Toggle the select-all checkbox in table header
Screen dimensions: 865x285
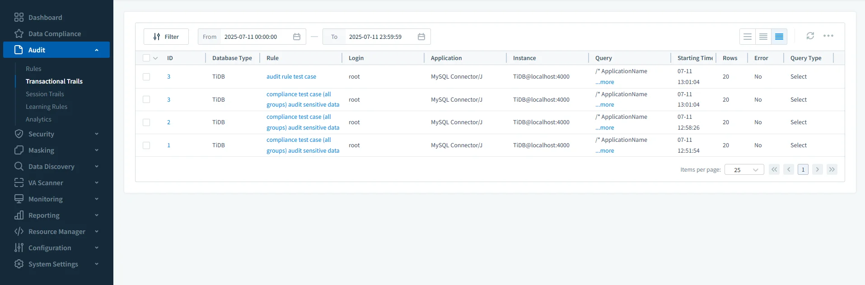tap(146, 58)
